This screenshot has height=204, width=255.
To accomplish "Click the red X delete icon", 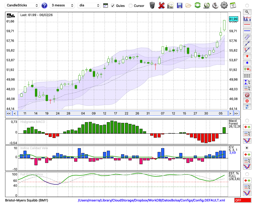I will point(161,5).
